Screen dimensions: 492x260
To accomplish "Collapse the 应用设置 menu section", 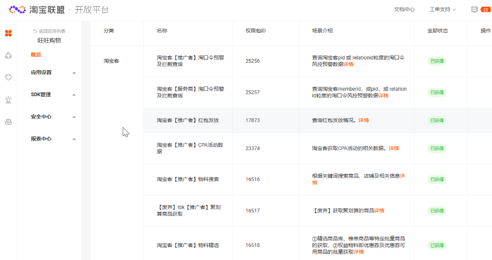I will coord(74,73).
